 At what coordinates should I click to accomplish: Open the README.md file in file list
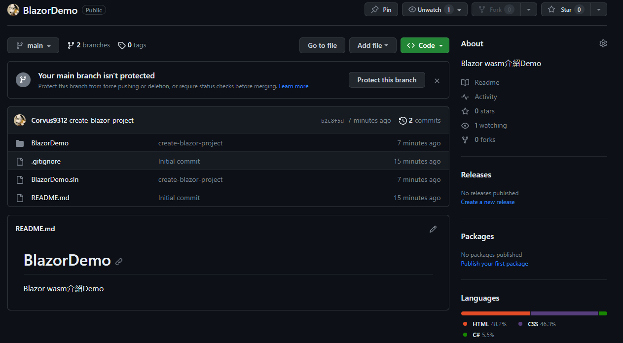point(49,198)
